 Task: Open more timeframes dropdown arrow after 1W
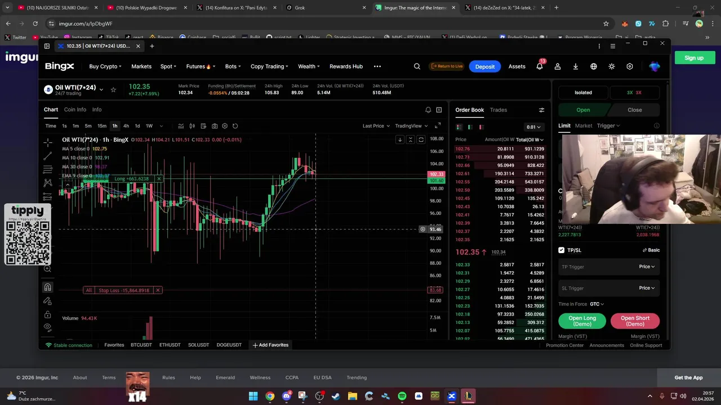click(161, 126)
